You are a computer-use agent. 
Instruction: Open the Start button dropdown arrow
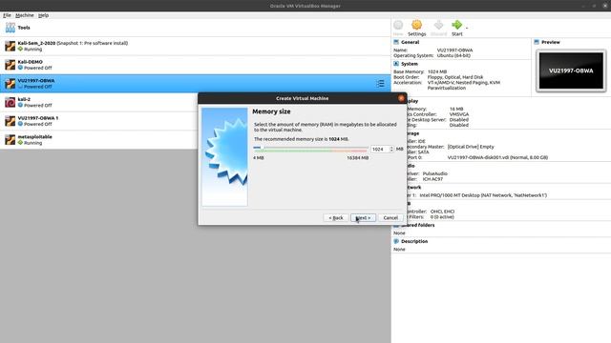(467, 28)
